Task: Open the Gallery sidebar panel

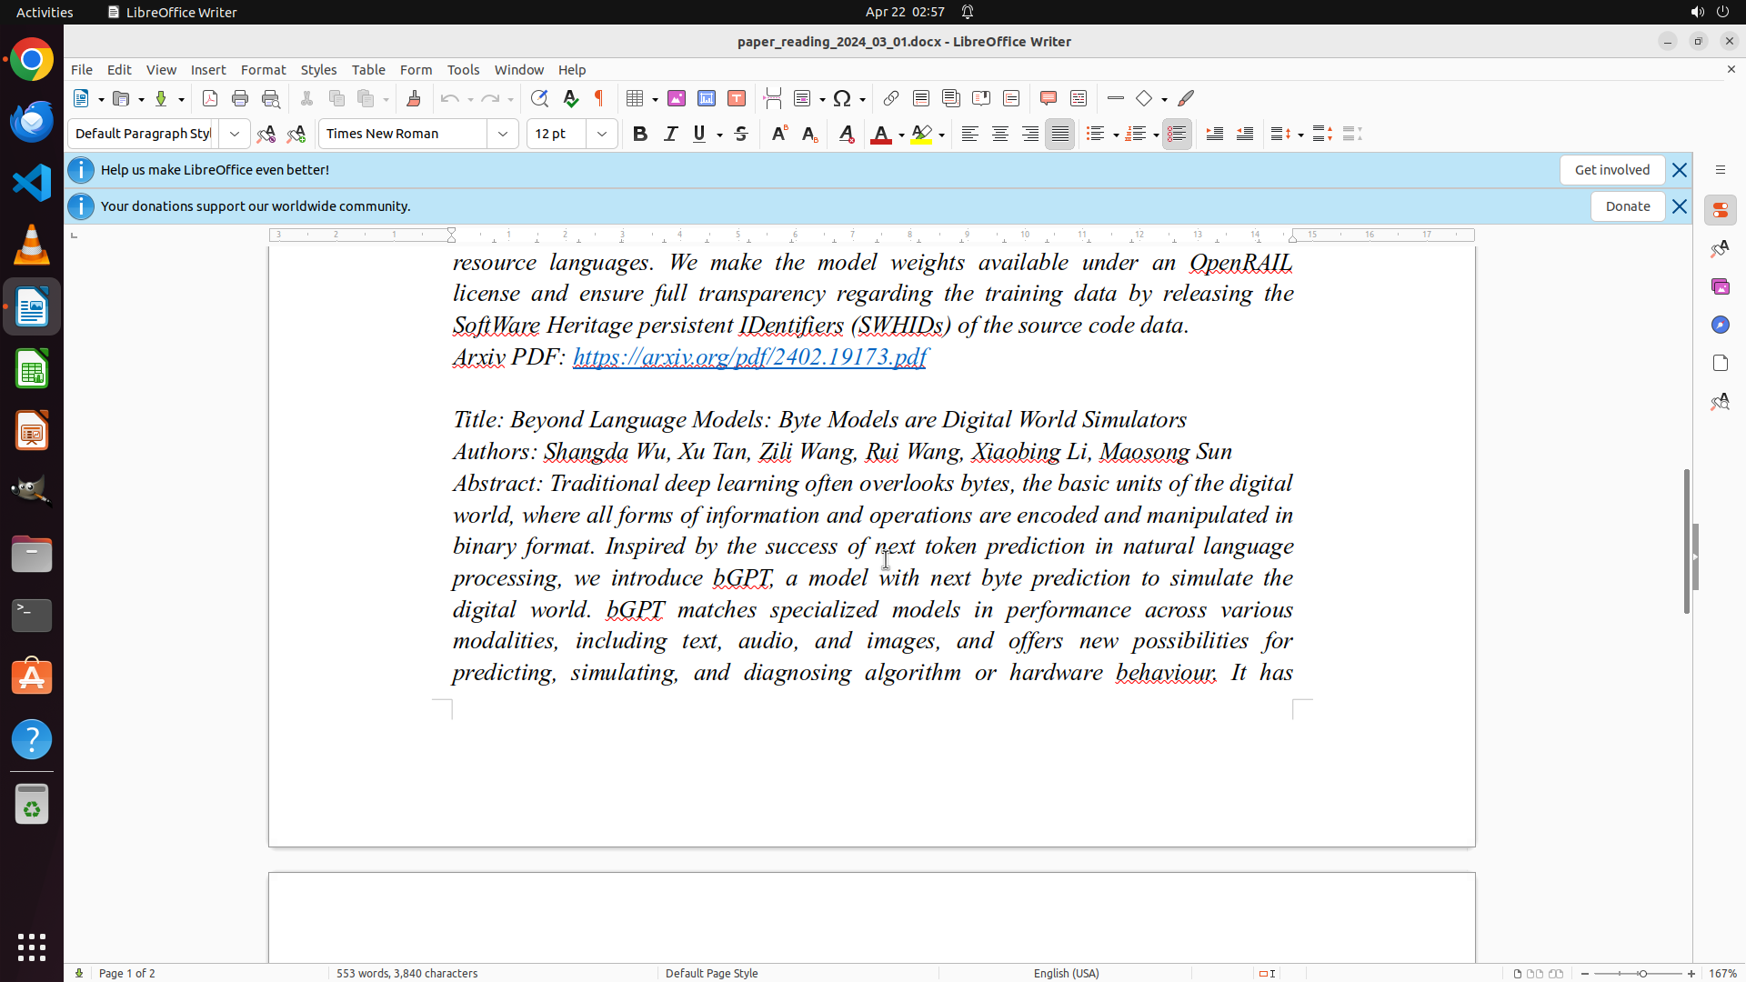Action: coord(1720,286)
